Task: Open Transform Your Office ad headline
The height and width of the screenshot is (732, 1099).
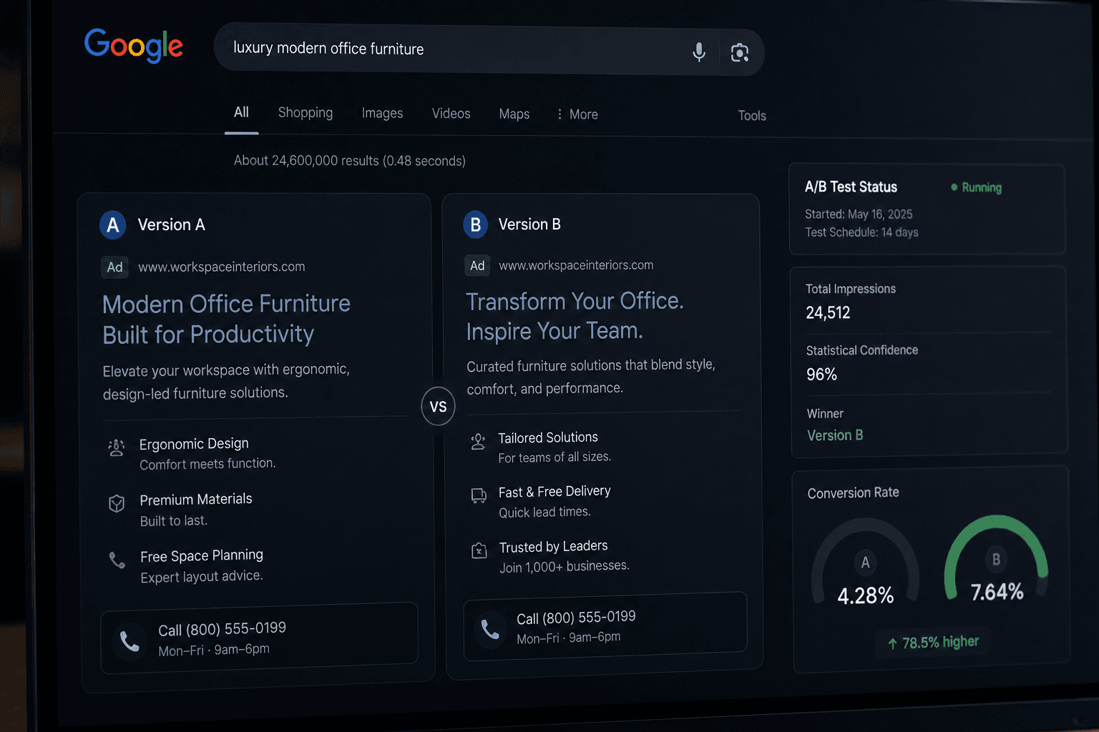Action: point(575,316)
